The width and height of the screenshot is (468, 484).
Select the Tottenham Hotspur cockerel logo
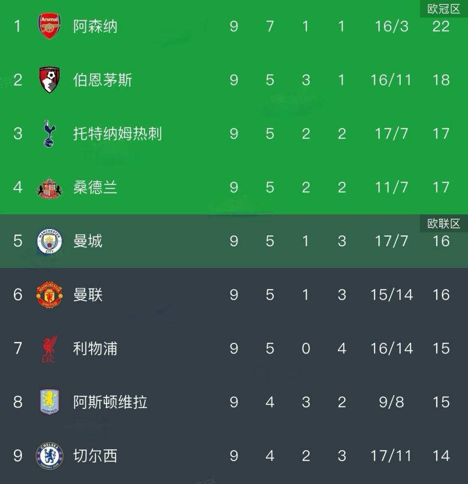click(x=49, y=134)
